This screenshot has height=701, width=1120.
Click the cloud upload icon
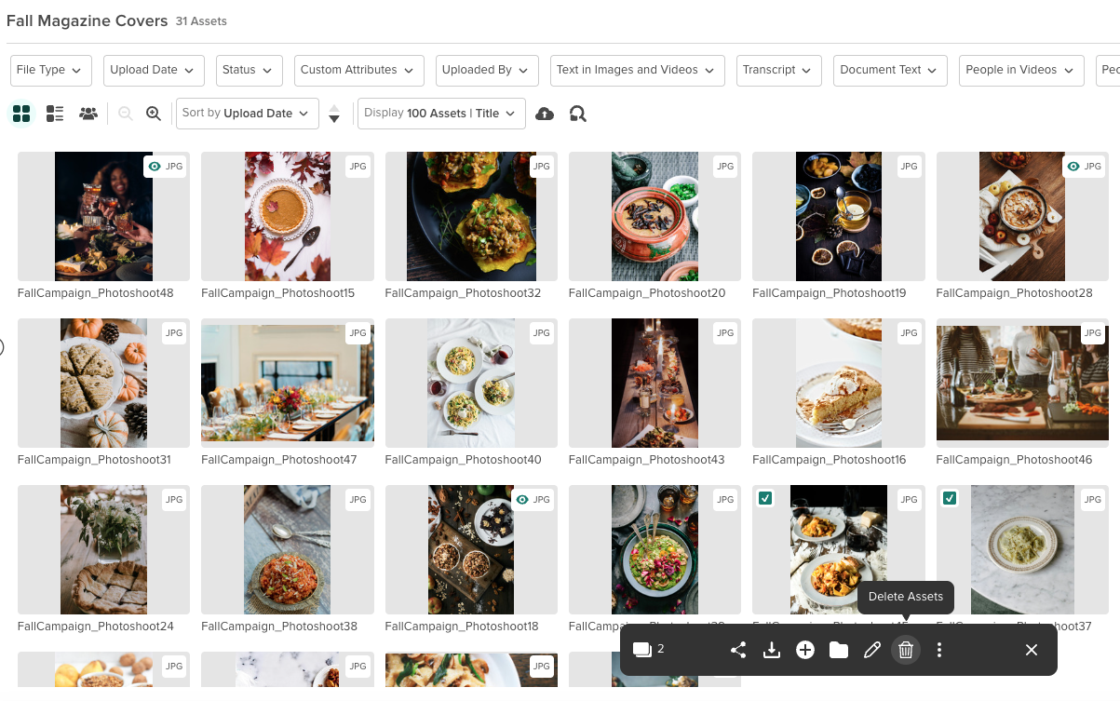546,114
